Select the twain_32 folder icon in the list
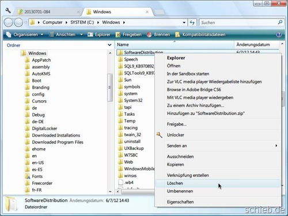 120,135
